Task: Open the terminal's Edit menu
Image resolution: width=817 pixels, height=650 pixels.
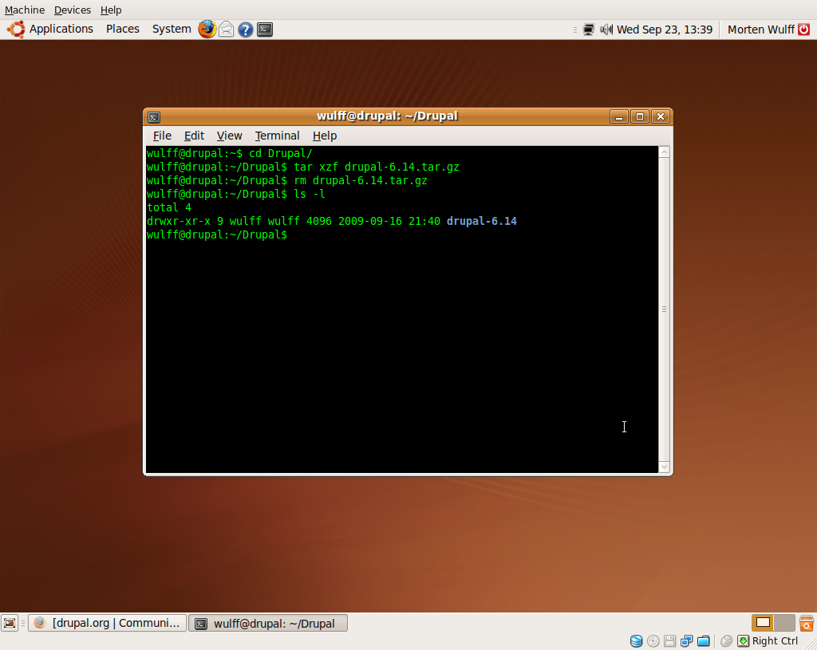Action: [194, 136]
